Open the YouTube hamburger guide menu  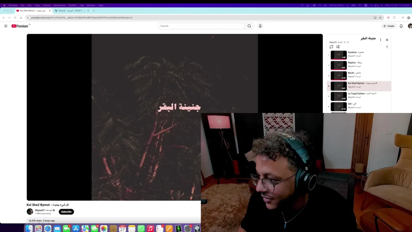(5, 26)
